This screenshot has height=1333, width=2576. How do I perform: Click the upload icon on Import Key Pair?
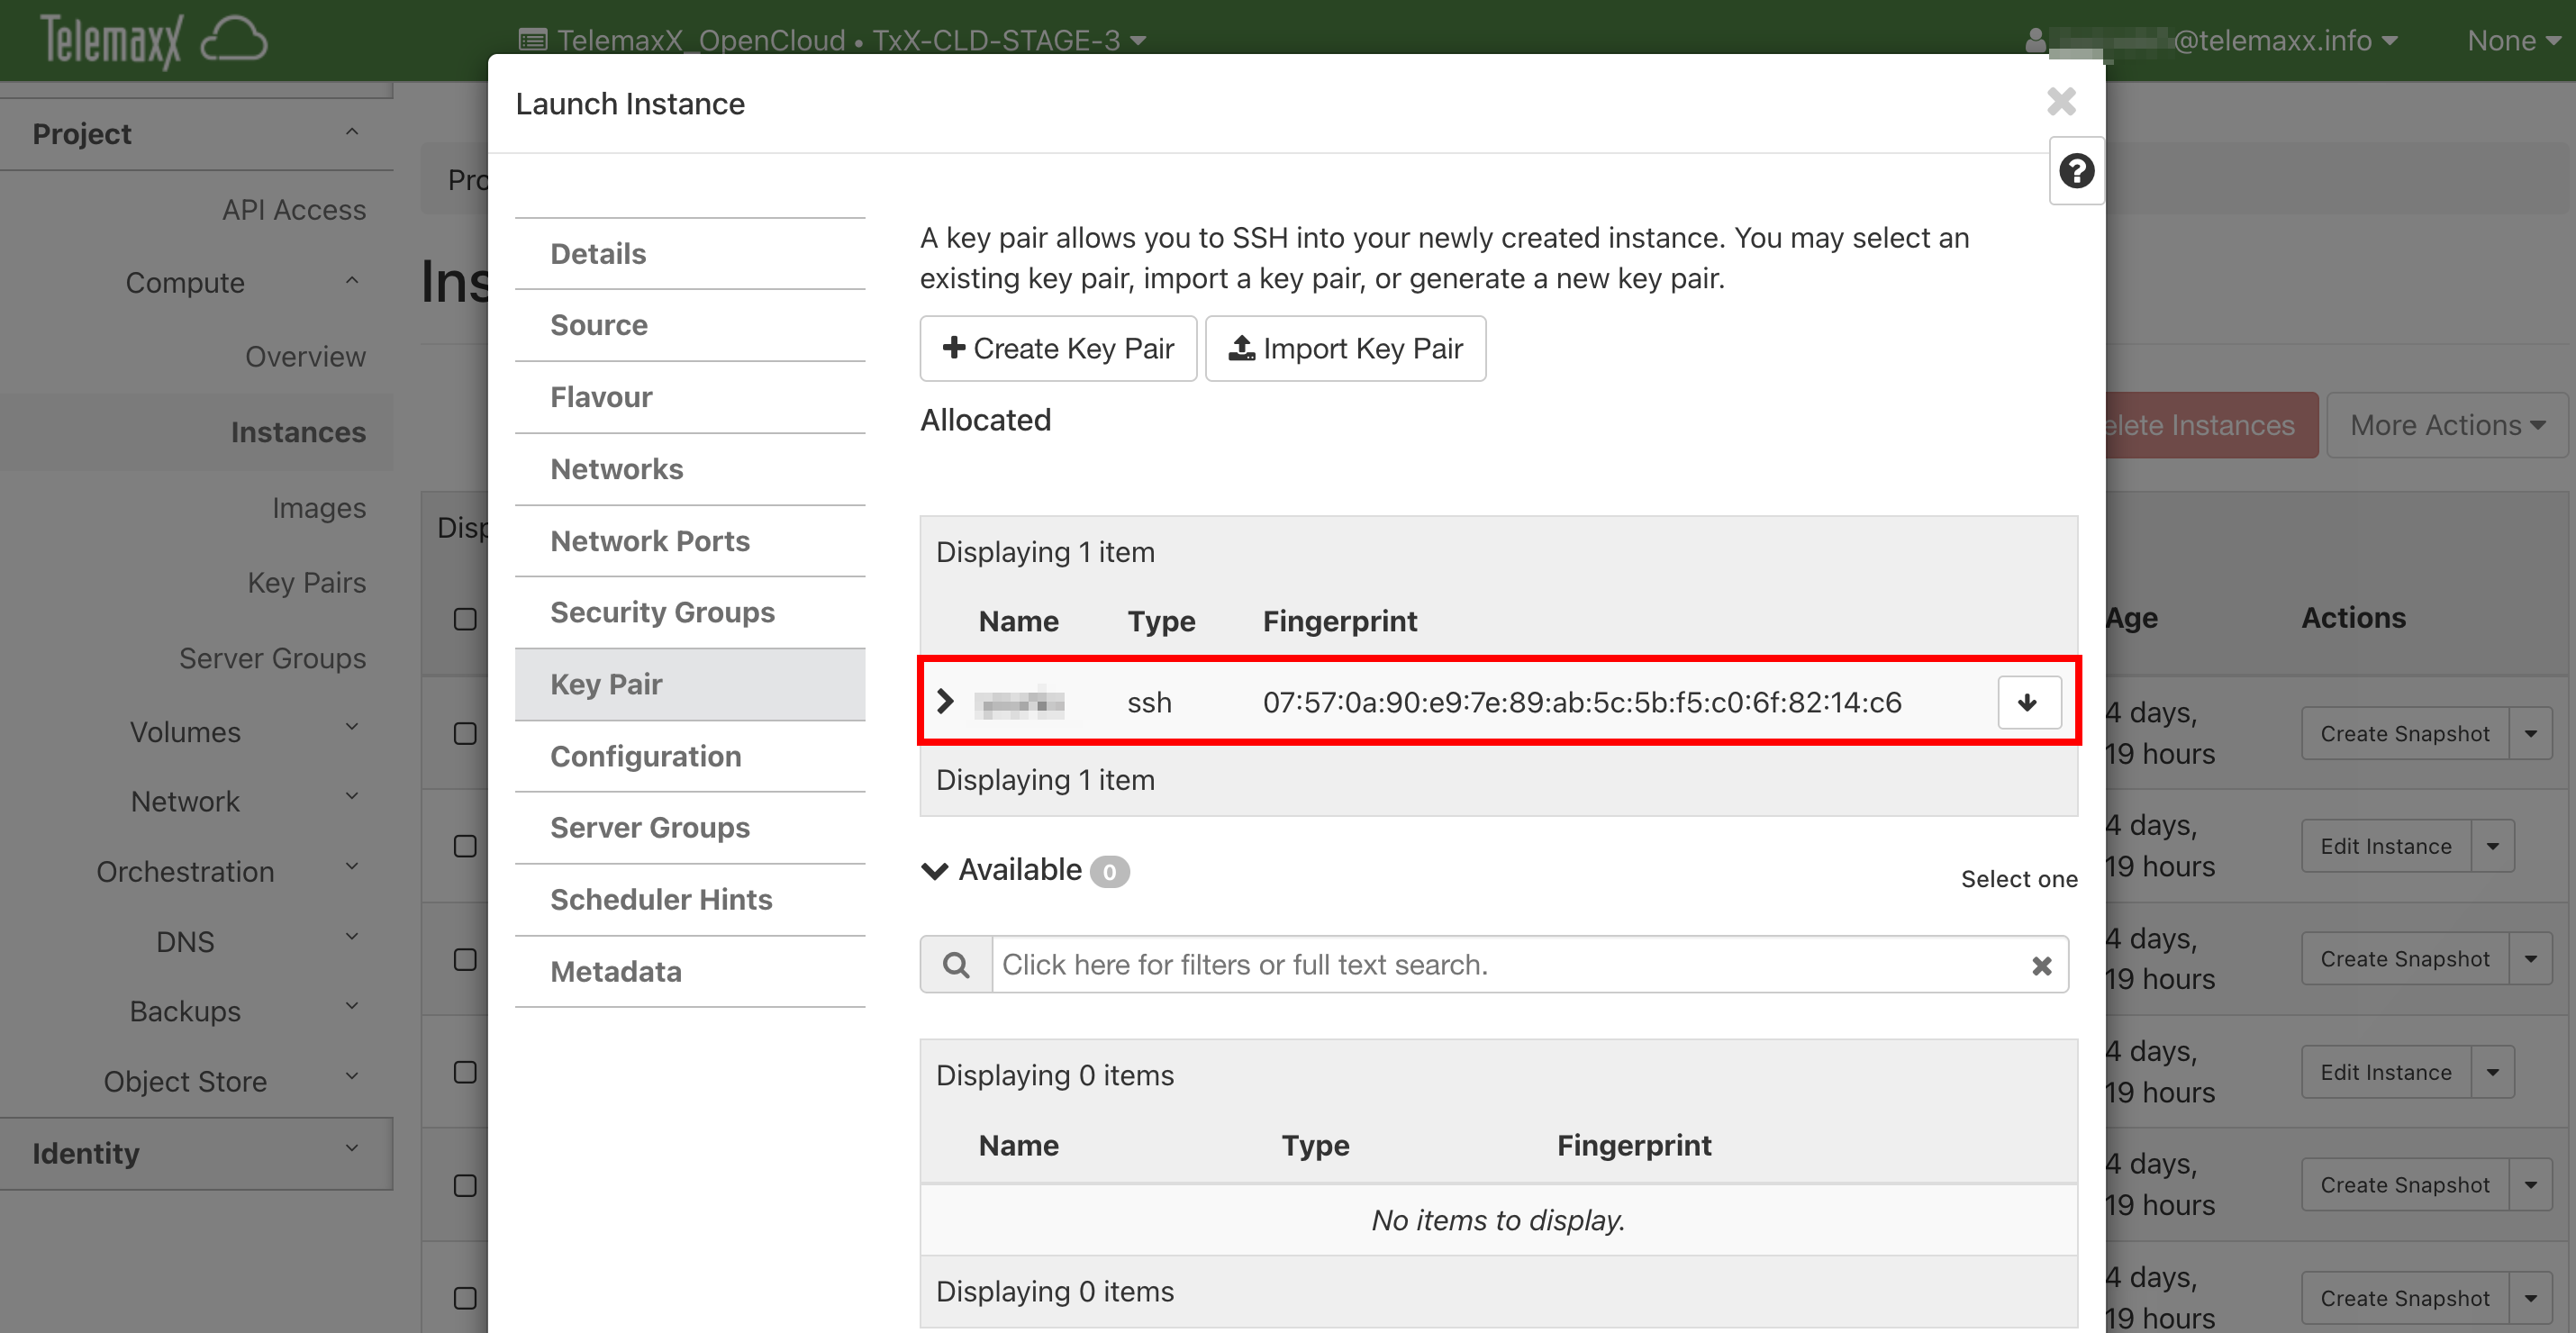pyautogui.click(x=1241, y=348)
